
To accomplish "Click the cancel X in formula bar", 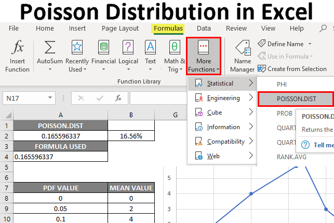I will (x=81, y=98).
